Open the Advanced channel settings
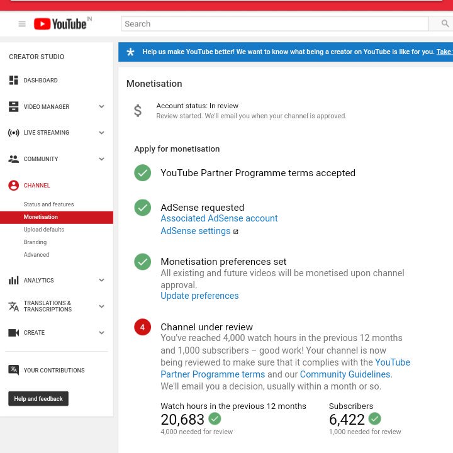Screen dimensions: 453x453 [x=36, y=255]
